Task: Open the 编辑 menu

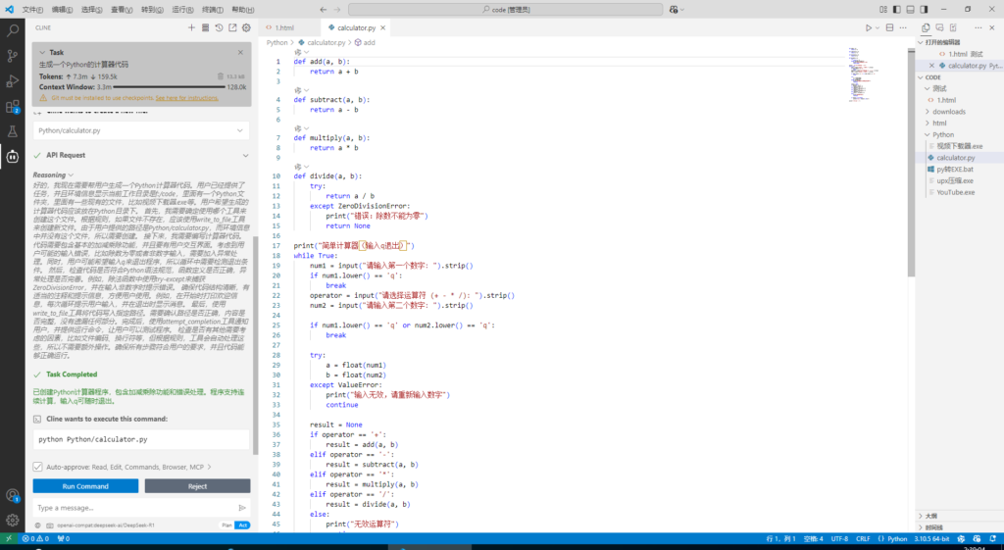Action: click(x=62, y=10)
